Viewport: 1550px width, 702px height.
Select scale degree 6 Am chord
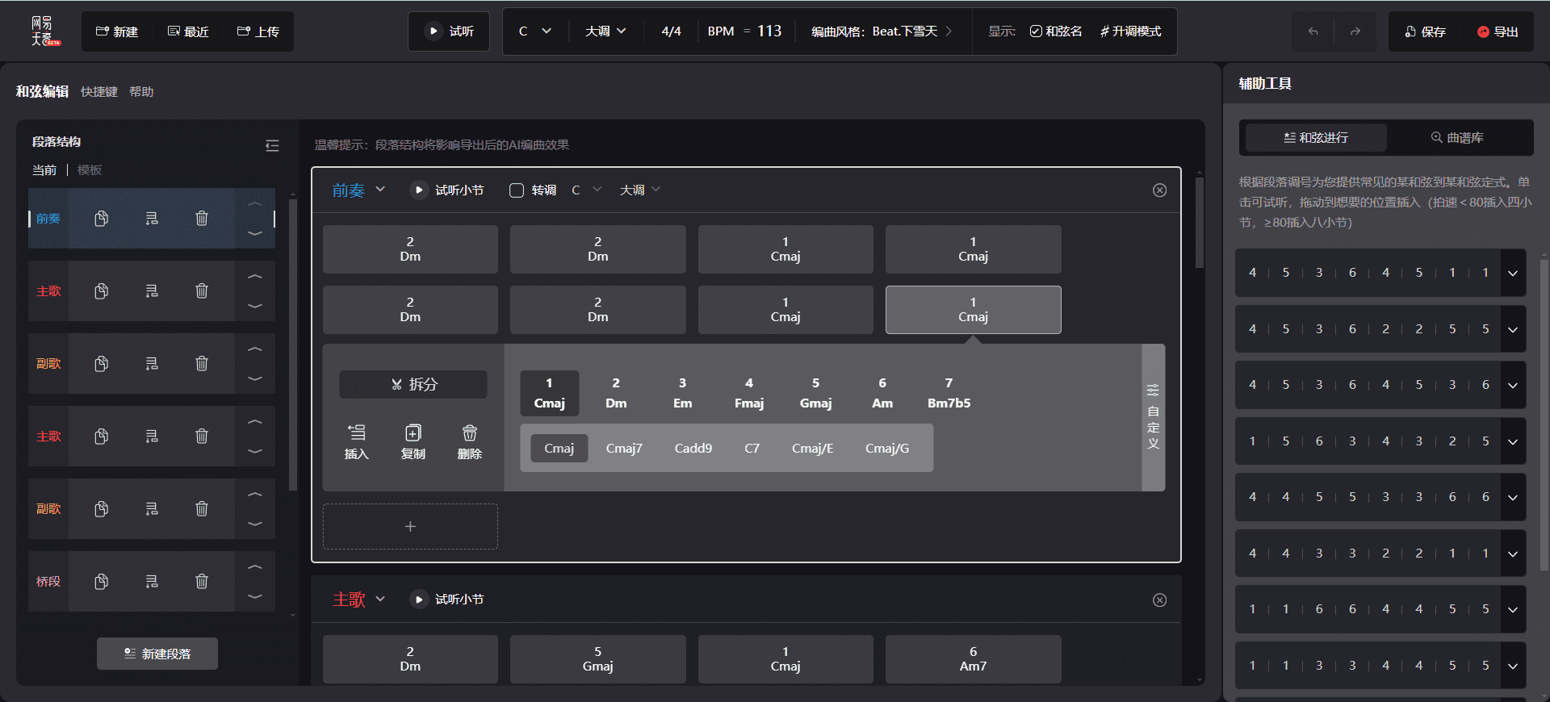(x=882, y=393)
